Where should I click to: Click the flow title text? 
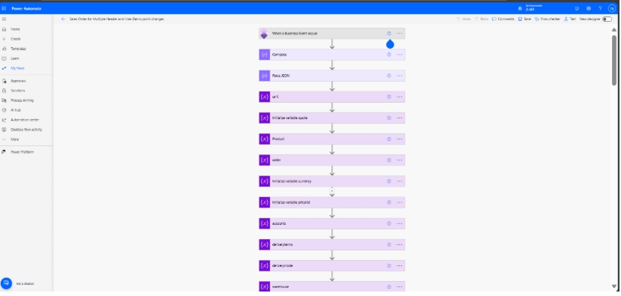[x=117, y=19]
